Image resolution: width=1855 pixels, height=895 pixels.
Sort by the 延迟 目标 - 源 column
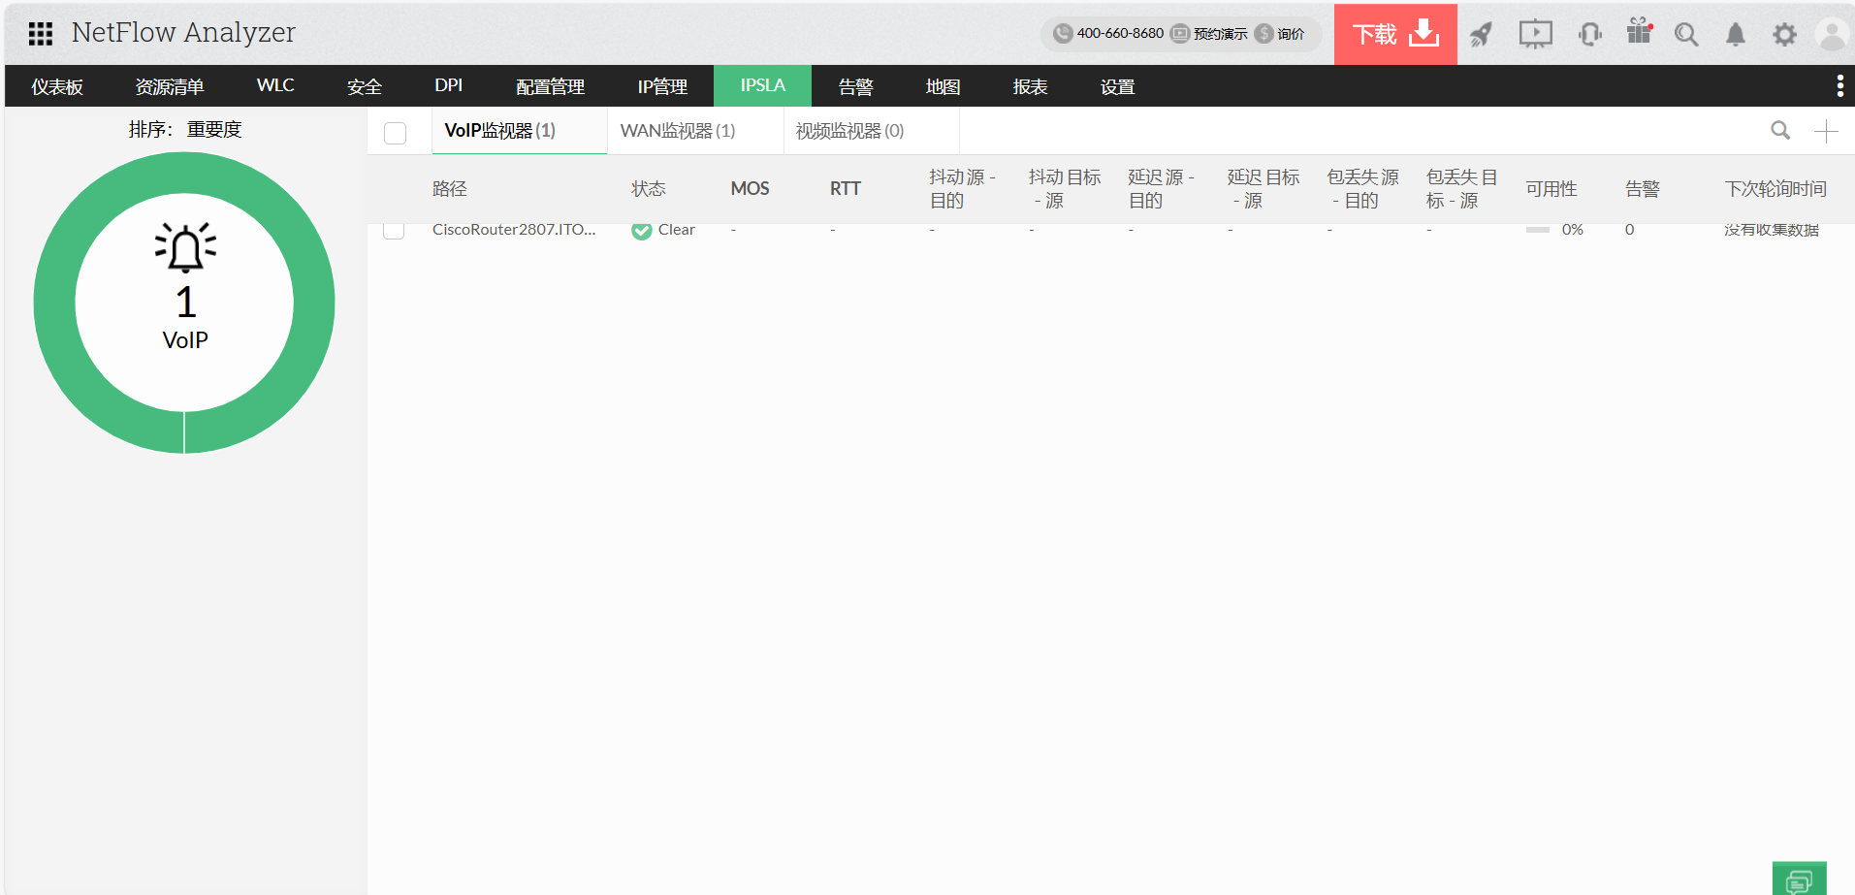tap(1263, 189)
